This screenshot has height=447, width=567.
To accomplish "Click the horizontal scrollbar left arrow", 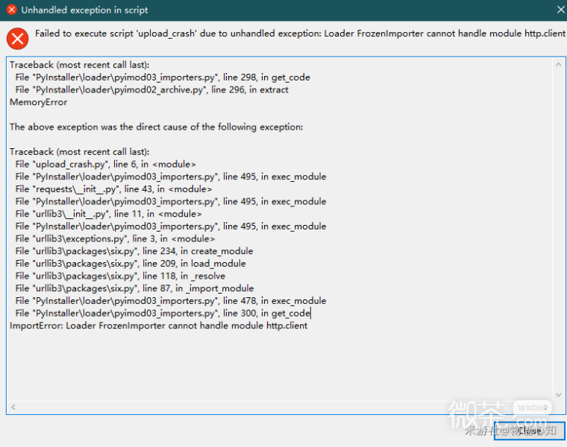I will click(x=13, y=408).
